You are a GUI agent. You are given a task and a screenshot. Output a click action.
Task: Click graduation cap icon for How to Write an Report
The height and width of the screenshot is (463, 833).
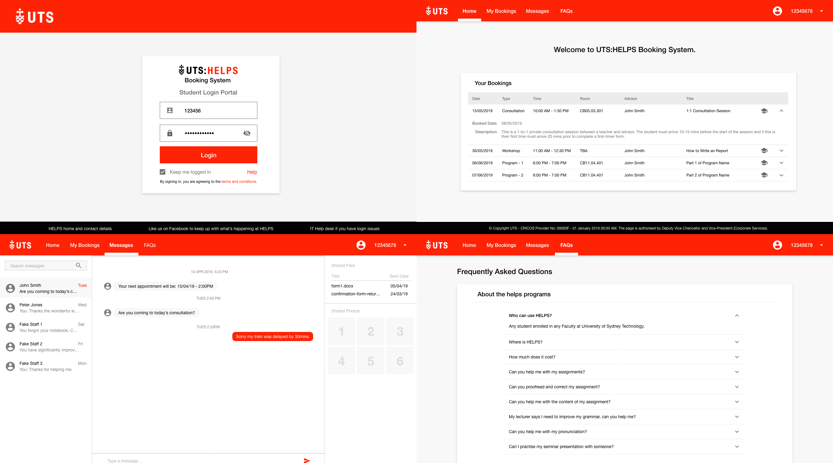[x=764, y=151]
